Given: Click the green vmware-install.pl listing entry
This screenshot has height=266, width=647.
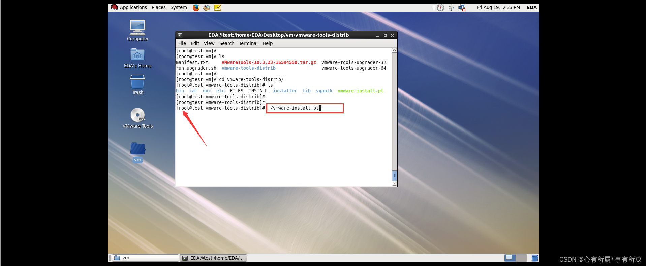Looking at the screenshot, I should (x=360, y=91).
